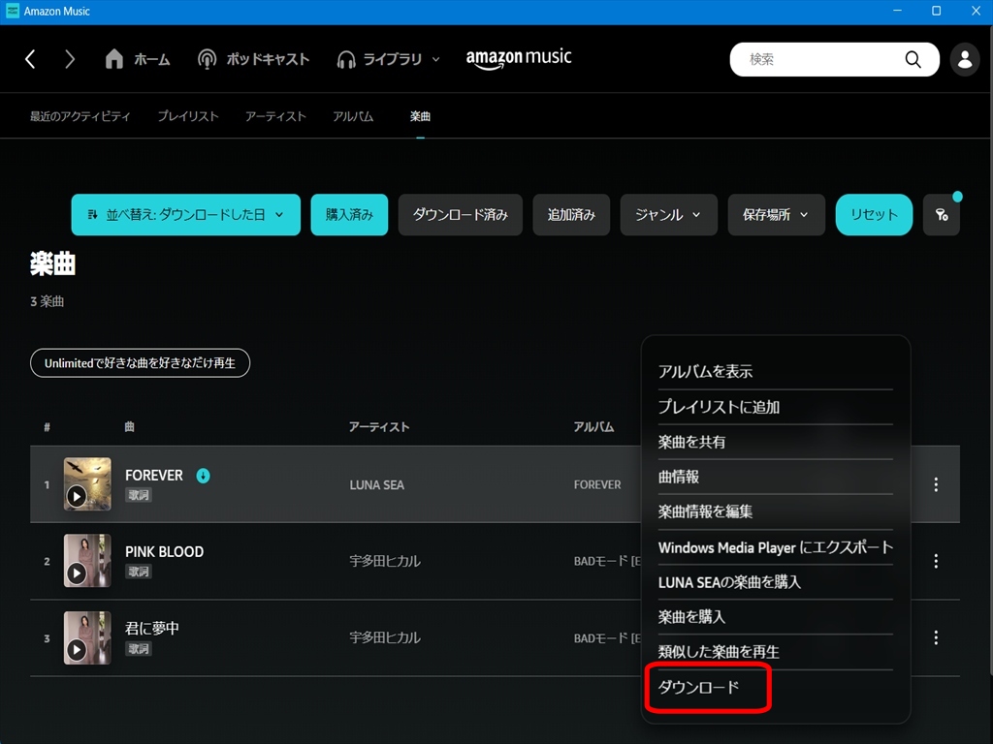Image resolution: width=993 pixels, height=744 pixels.
Task: Click the FOREVER album link
Action: pos(597,484)
